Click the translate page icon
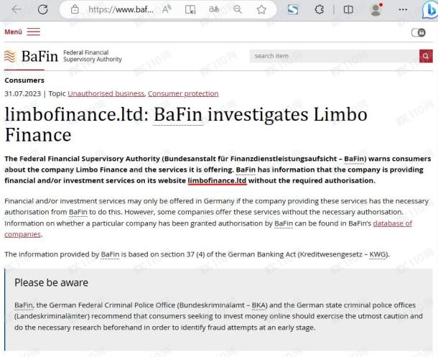 (x=214, y=9)
